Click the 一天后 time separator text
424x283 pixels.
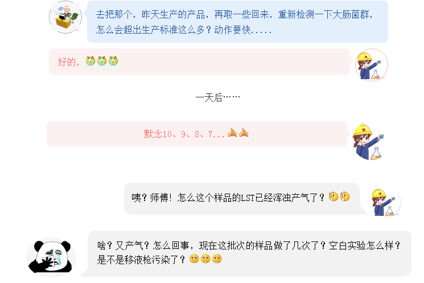pyautogui.click(x=217, y=97)
